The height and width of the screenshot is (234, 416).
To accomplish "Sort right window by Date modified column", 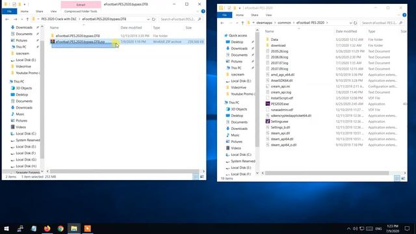I will (346, 31).
